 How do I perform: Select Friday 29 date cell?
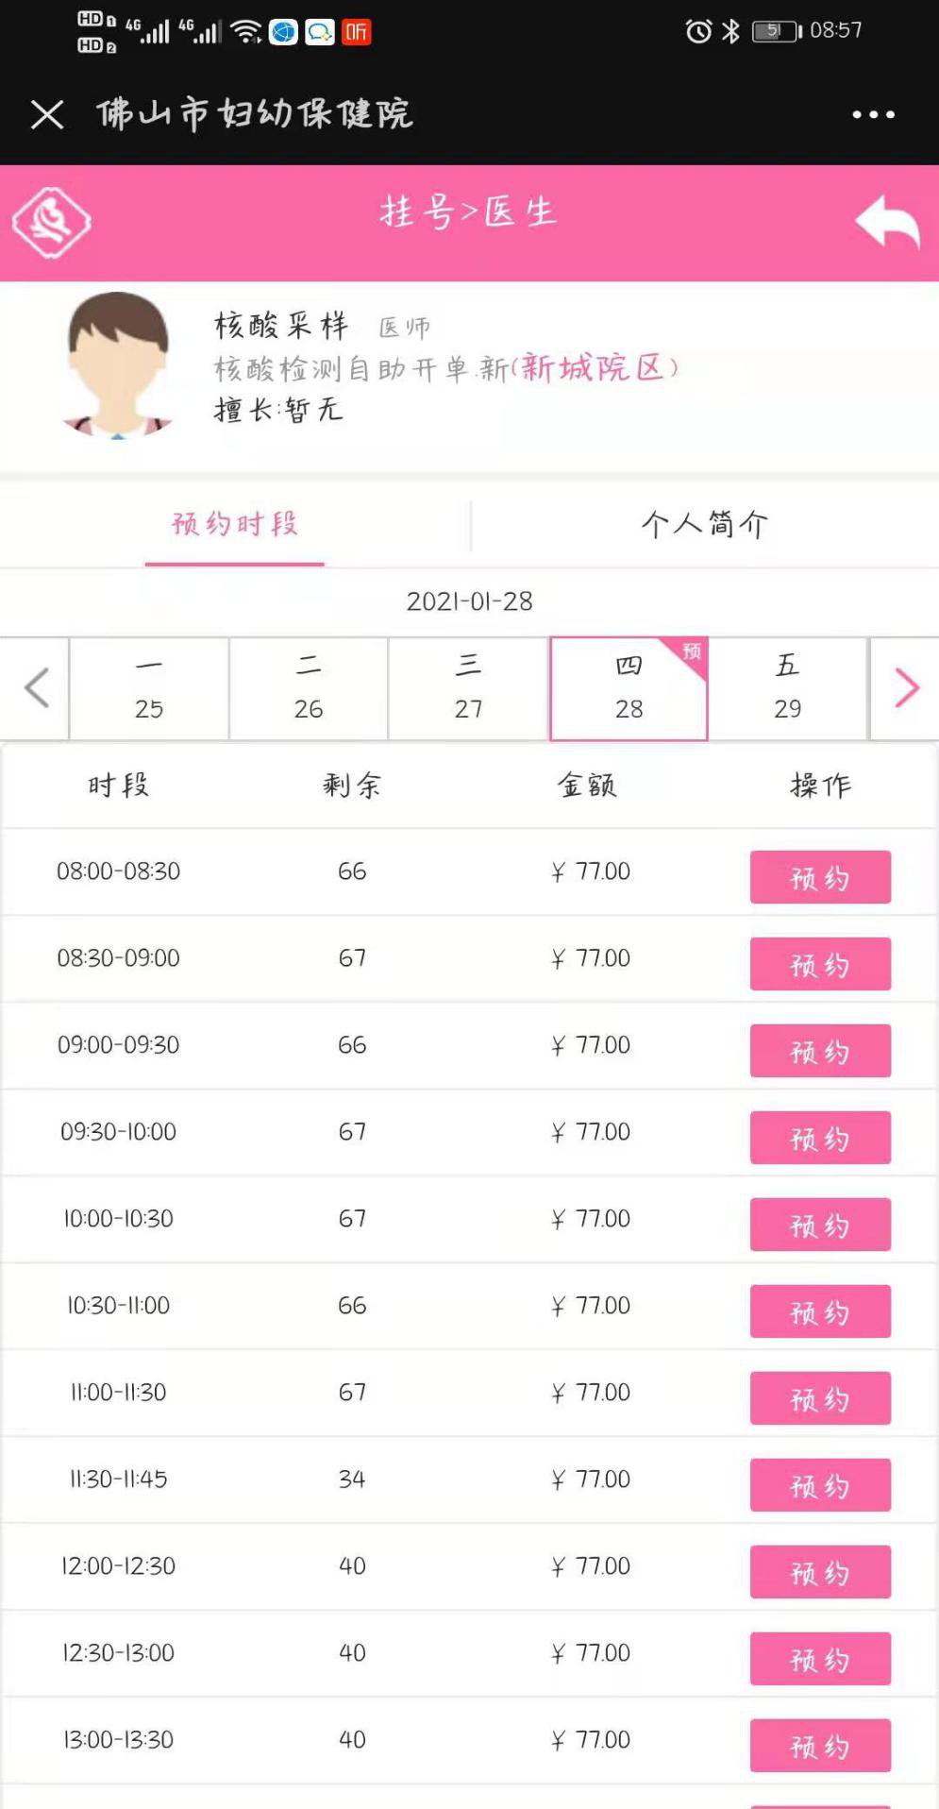(787, 687)
